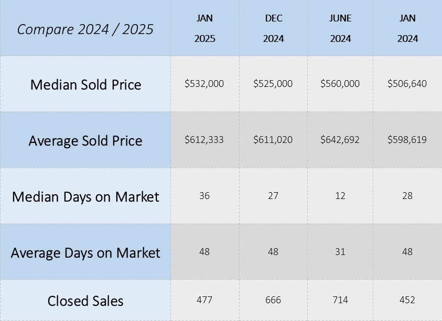Image resolution: width=442 pixels, height=321 pixels.
Task: Click the Median Days on Market label
Action: 85,197
